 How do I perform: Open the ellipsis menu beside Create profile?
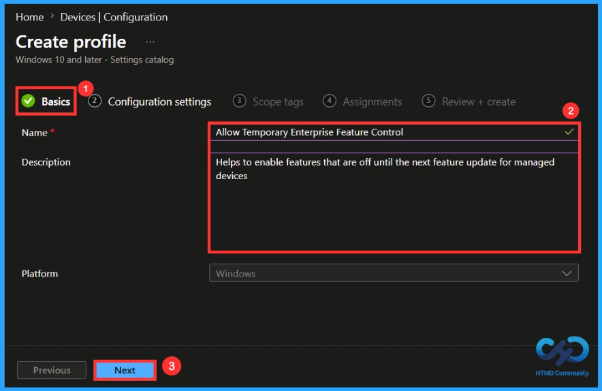150,42
